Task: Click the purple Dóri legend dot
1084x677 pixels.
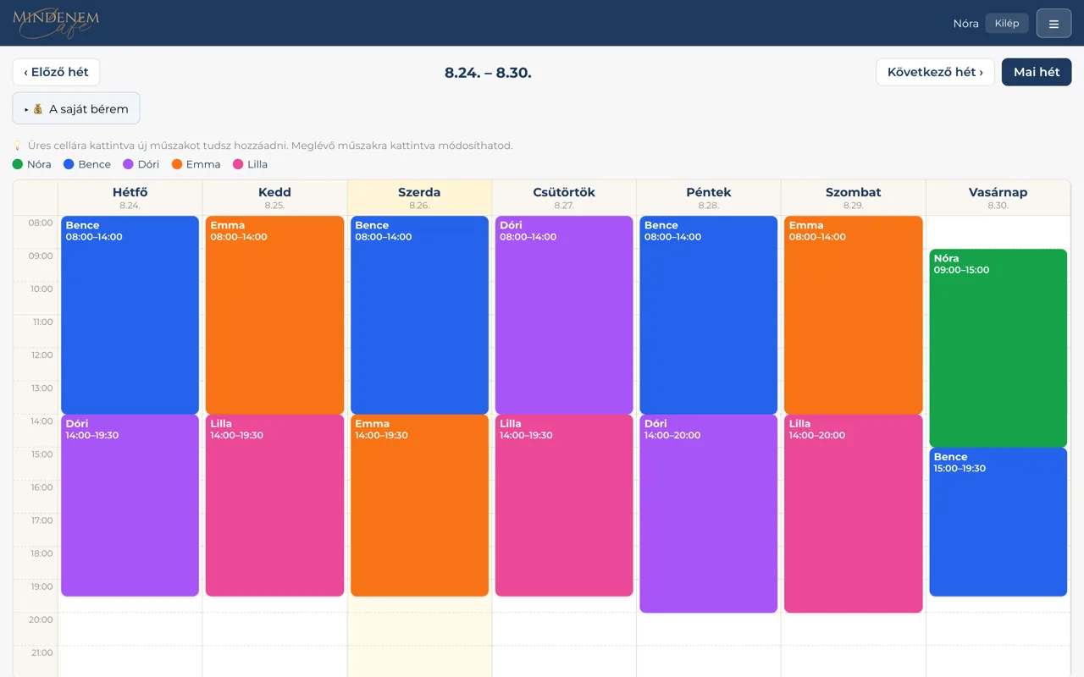Action: [128, 164]
